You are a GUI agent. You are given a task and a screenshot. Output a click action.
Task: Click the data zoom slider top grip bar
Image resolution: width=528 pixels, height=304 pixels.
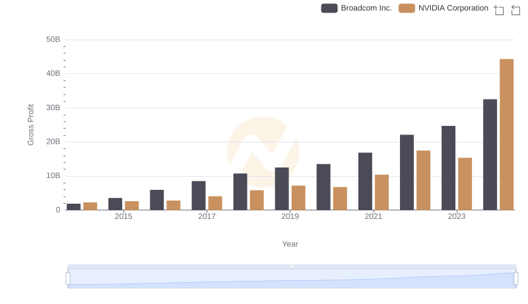[x=292, y=266]
